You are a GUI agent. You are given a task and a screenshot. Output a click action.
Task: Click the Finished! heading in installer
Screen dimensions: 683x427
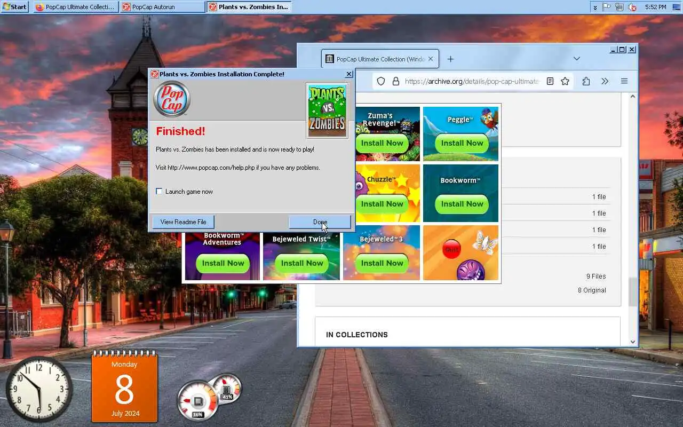pos(180,131)
